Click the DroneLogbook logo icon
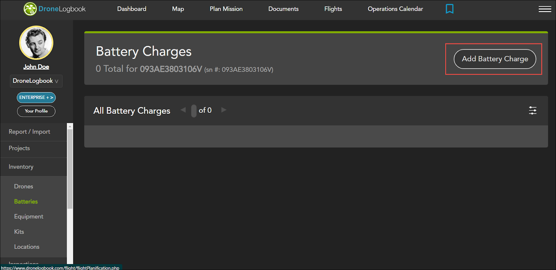Screen dimensions: 556x270 point(30,9)
